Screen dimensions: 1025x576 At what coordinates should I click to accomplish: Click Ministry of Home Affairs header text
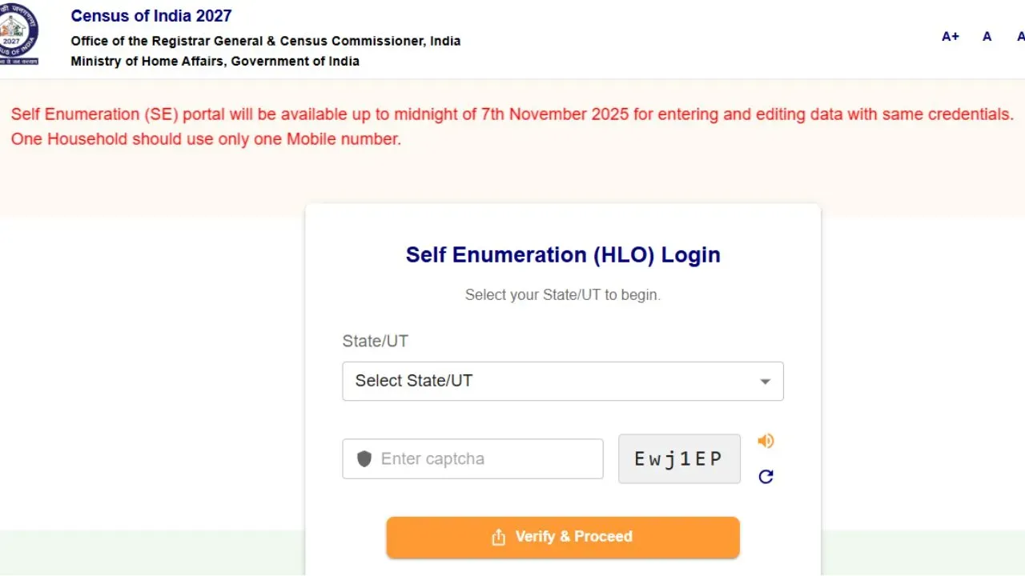215,62
